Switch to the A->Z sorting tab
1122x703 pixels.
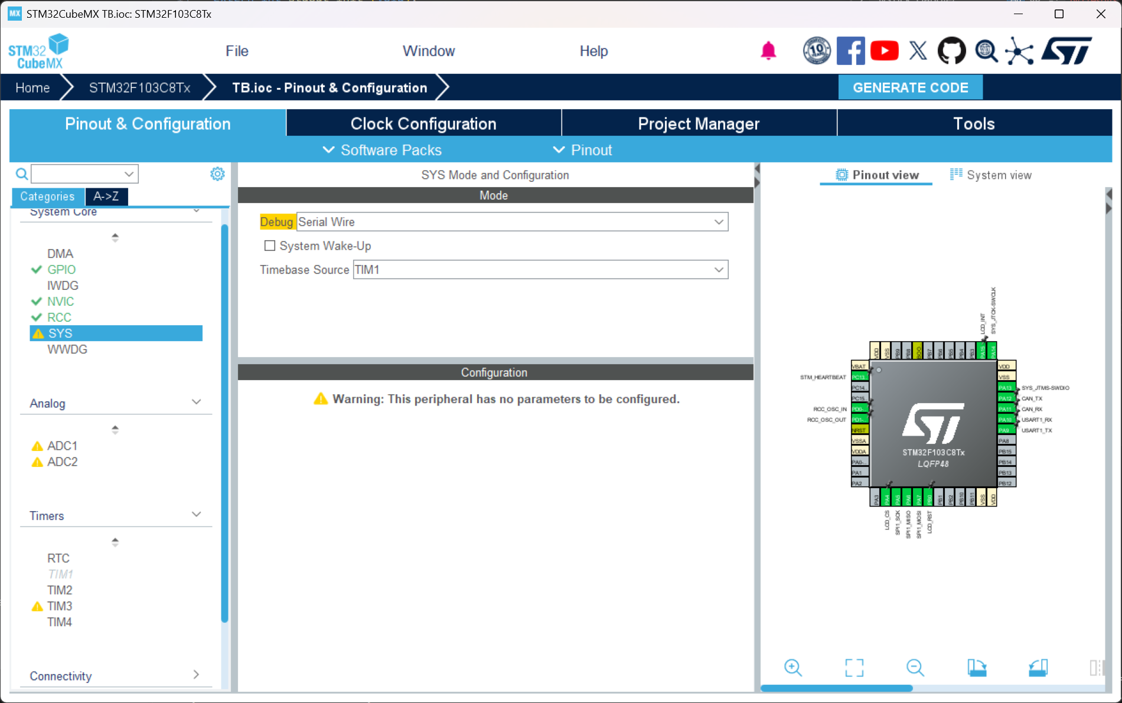click(106, 197)
